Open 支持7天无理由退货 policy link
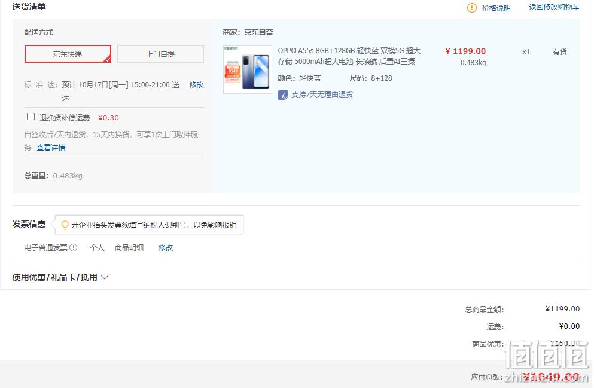 322,95
